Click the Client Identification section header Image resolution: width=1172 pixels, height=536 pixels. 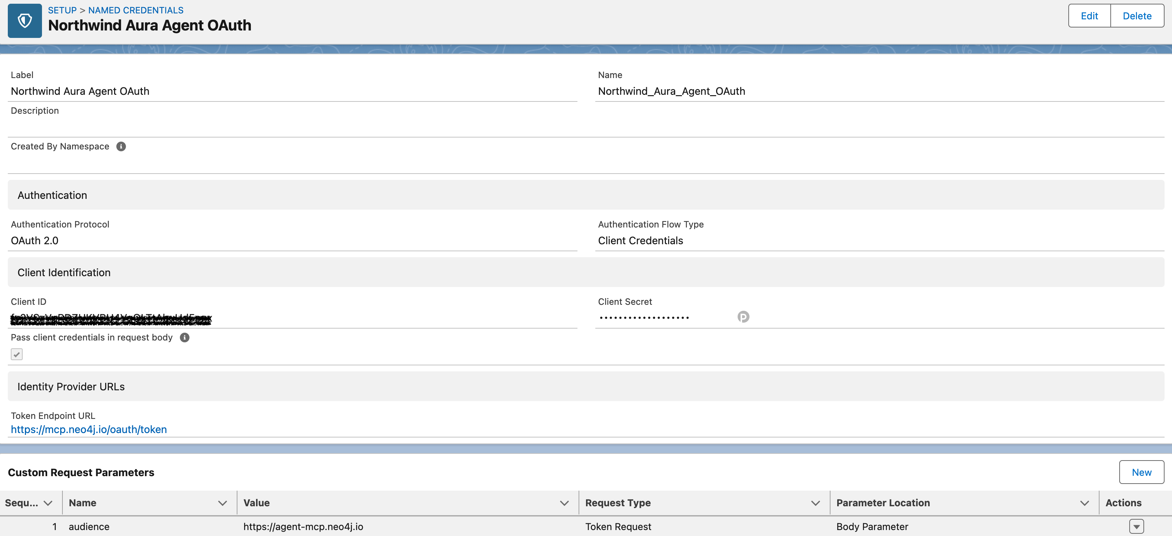click(x=586, y=272)
